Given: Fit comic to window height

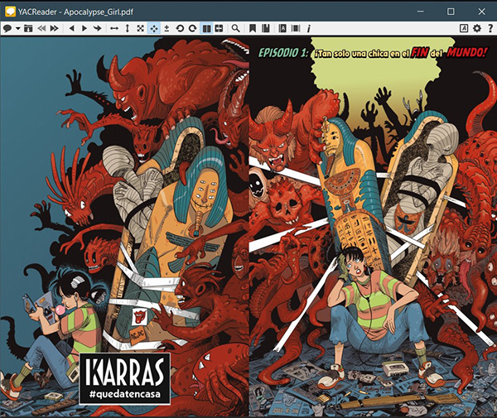Looking at the screenshot, I should 127,28.
